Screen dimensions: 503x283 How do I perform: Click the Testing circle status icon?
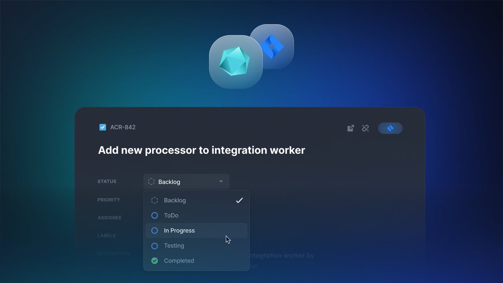pyautogui.click(x=155, y=246)
